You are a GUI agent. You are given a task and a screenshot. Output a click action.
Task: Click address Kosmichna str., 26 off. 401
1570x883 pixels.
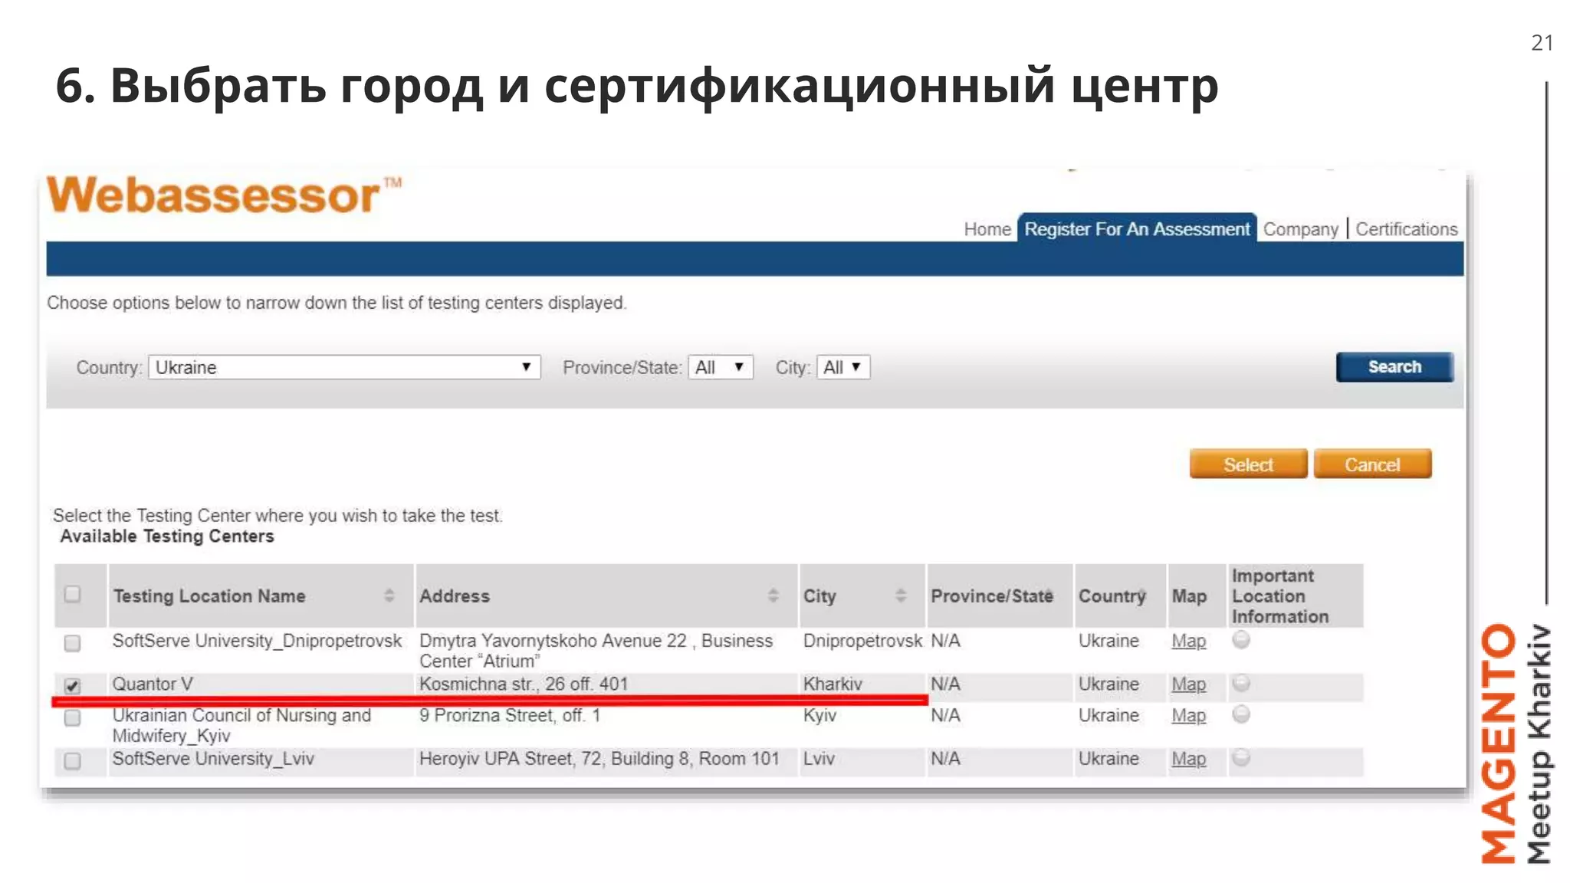point(524,684)
